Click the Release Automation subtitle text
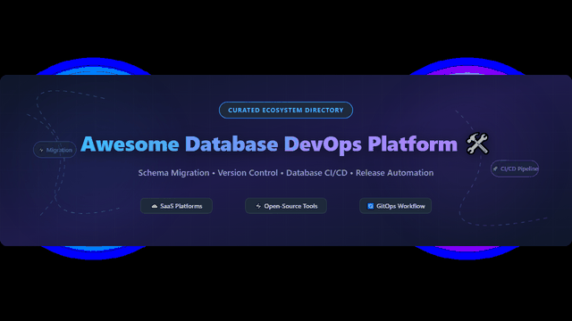This screenshot has width=572, height=321. tap(395, 173)
